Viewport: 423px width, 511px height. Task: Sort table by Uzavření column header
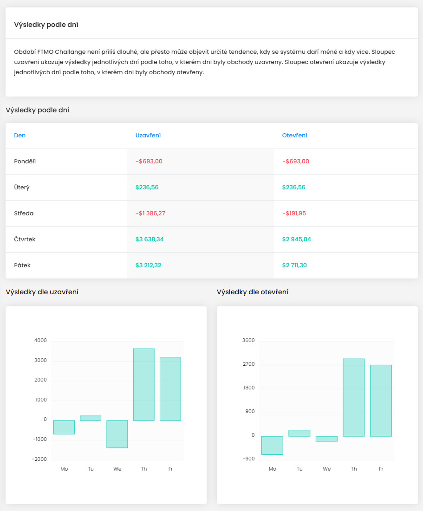click(148, 135)
